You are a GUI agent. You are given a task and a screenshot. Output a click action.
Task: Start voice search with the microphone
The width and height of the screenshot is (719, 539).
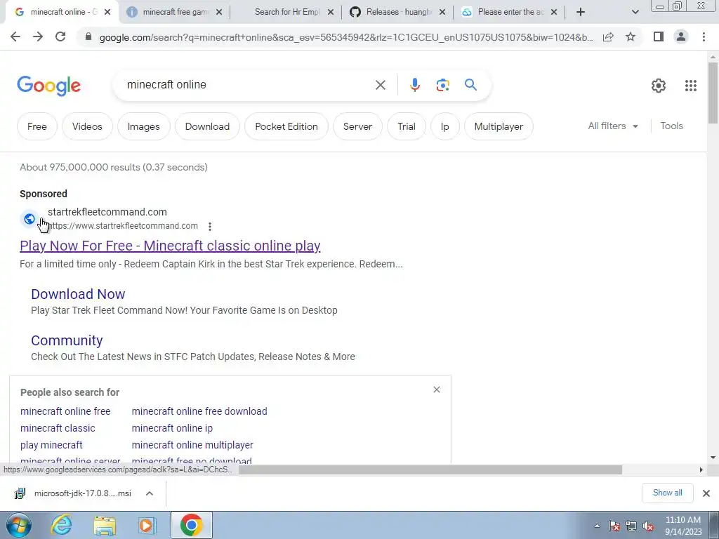414,85
